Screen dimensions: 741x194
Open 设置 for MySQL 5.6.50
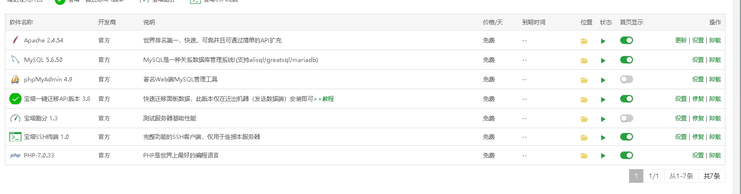point(698,60)
